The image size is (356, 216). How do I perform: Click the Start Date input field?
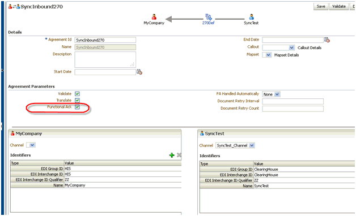105,72
